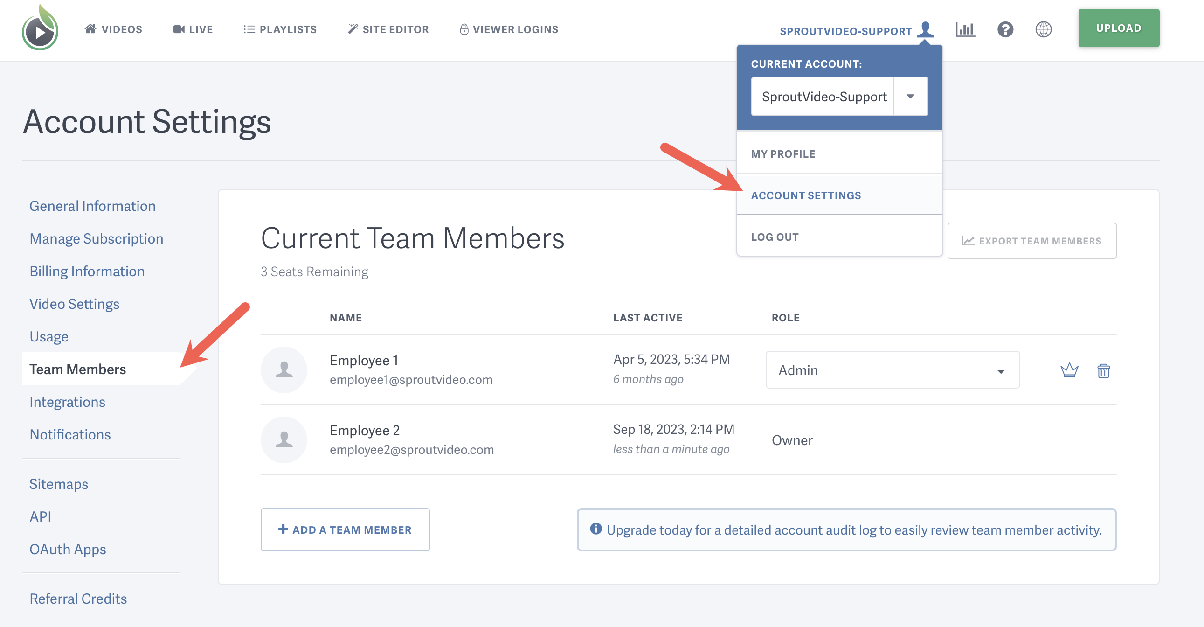
Task: Select Team Members from sidebar
Action: [76, 369]
